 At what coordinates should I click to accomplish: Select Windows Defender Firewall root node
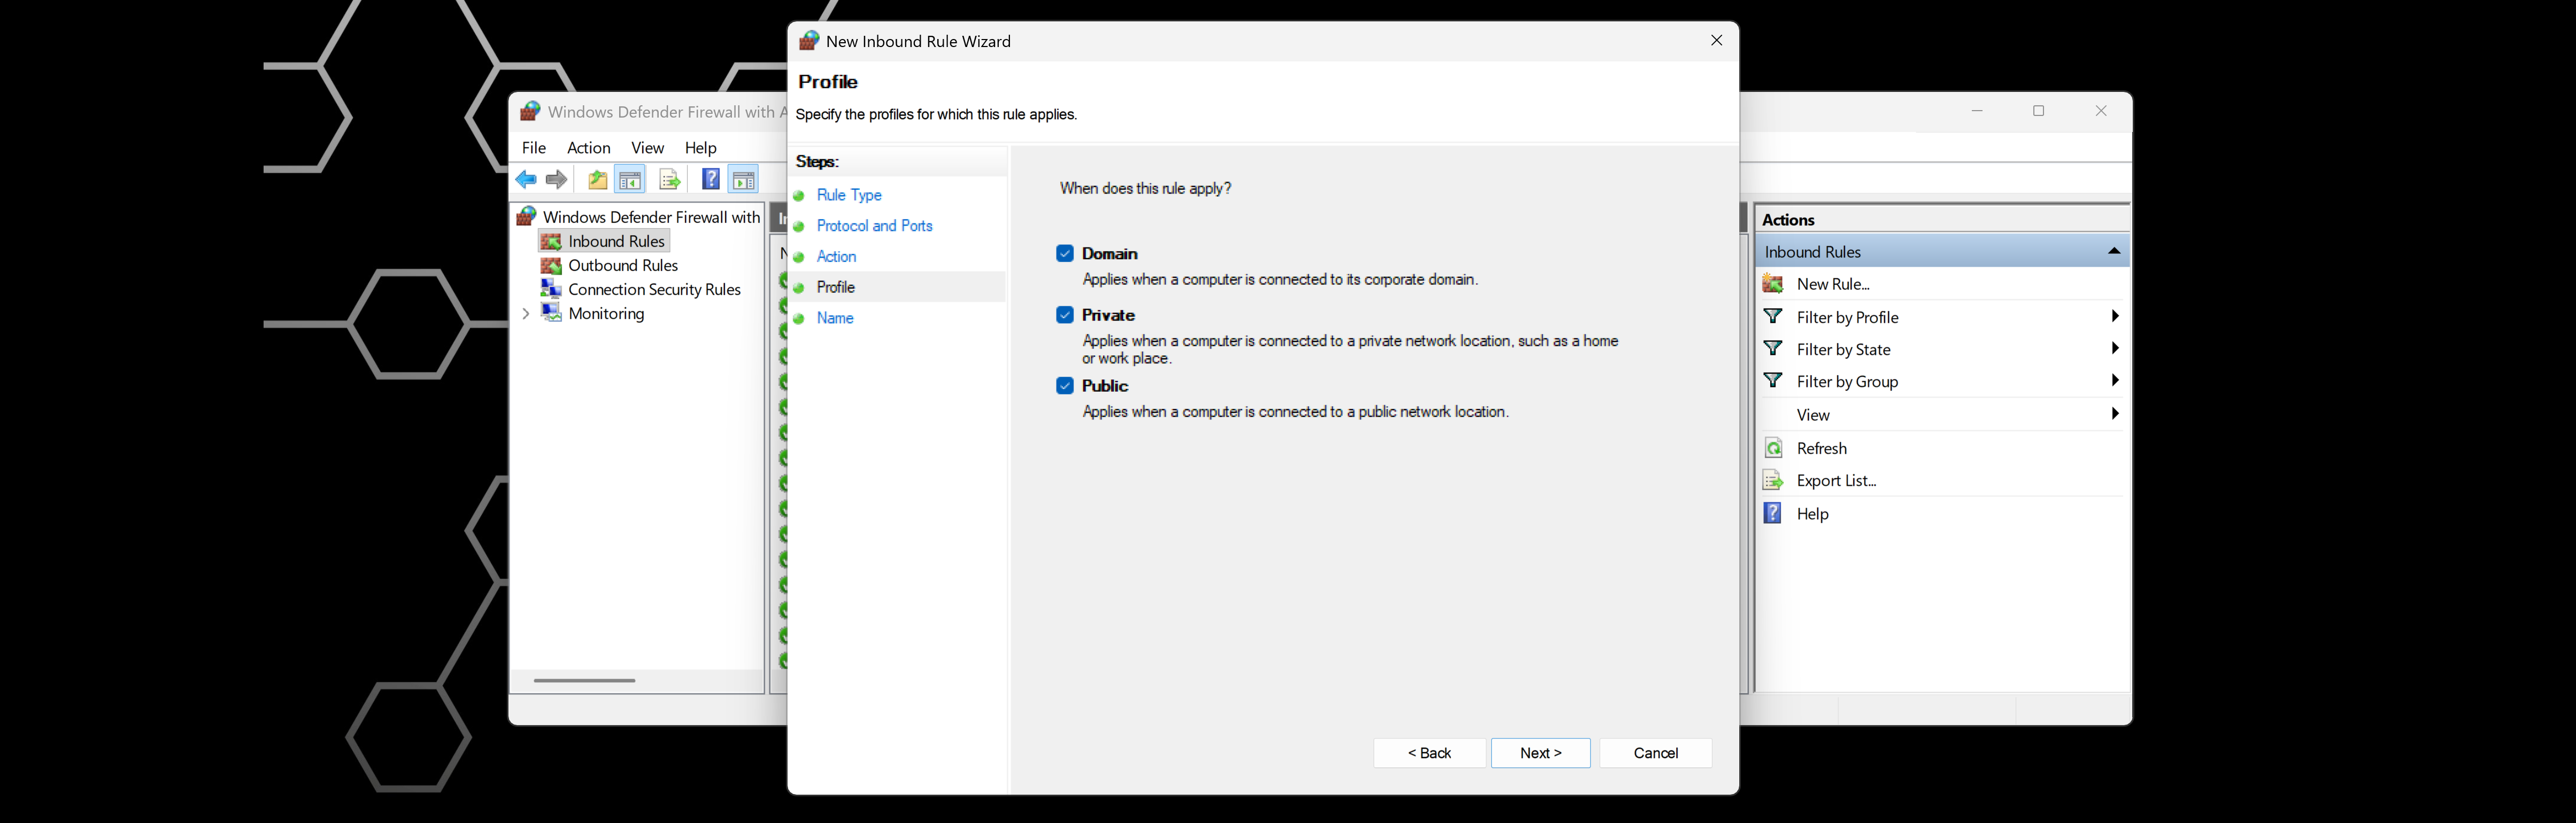coord(651,216)
